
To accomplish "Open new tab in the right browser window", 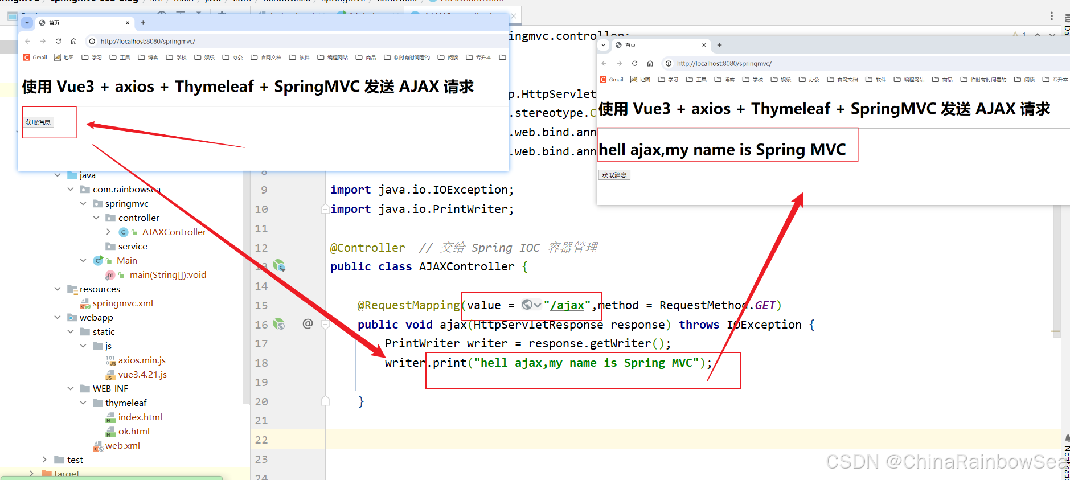I will [x=719, y=45].
